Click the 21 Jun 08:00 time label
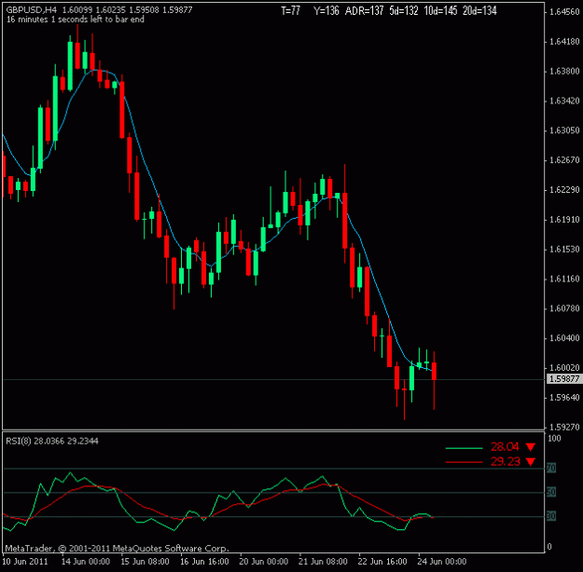This screenshot has height=572, width=583. click(323, 562)
